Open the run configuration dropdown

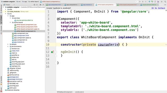coord(137,2)
